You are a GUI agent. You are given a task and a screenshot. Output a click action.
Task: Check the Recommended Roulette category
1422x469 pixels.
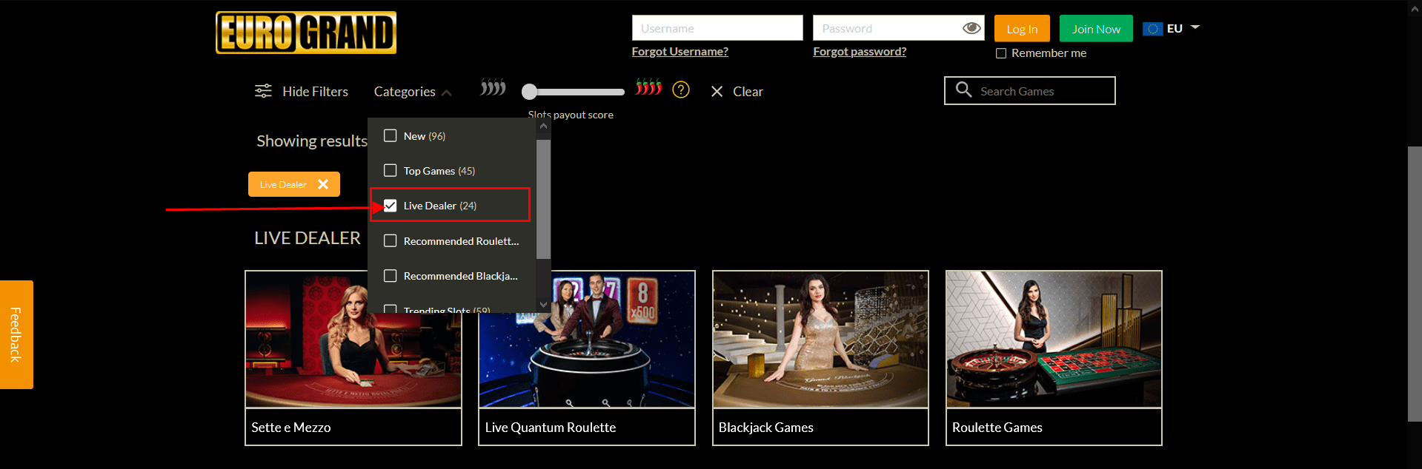click(391, 240)
